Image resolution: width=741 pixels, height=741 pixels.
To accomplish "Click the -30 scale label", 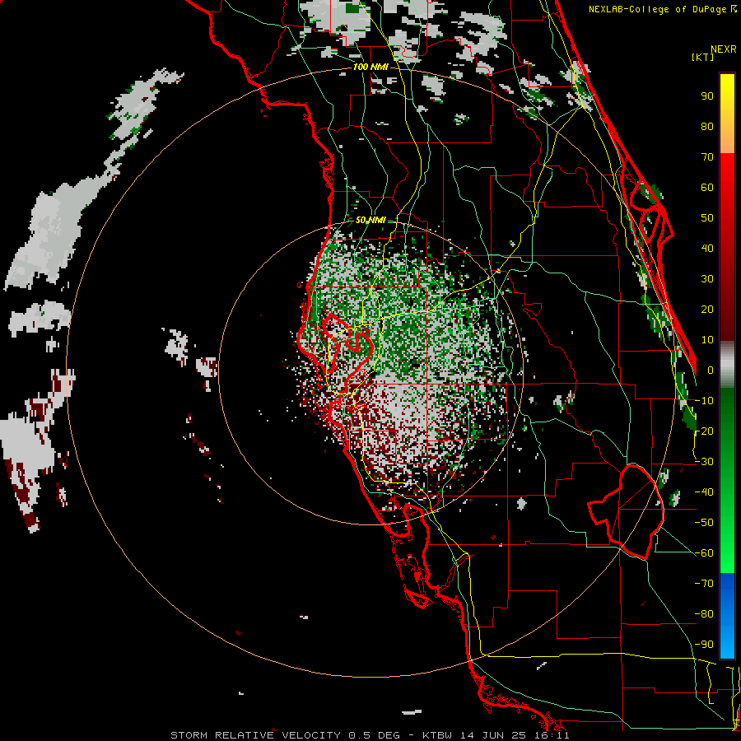I will [x=704, y=462].
